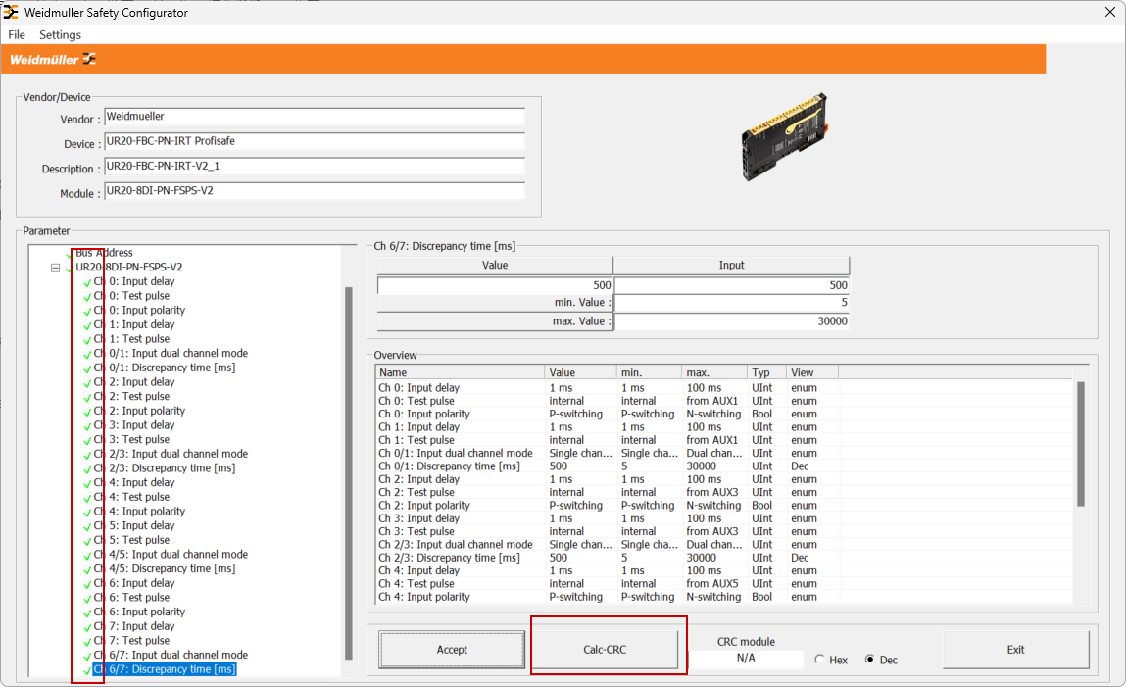This screenshot has height=687, width=1126.
Task: Select Ch 1: Input delay tree item
Action: [134, 324]
